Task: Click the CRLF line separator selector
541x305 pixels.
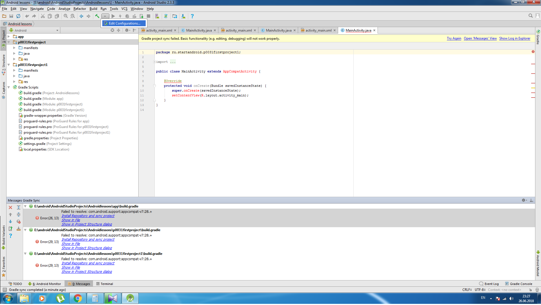Action: click(467, 290)
